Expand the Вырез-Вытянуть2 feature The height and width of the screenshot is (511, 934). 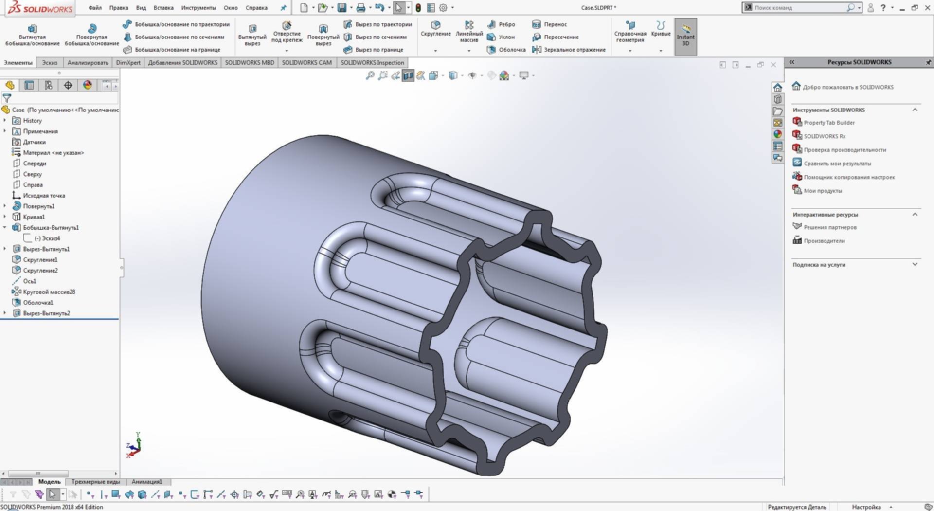tap(5, 313)
